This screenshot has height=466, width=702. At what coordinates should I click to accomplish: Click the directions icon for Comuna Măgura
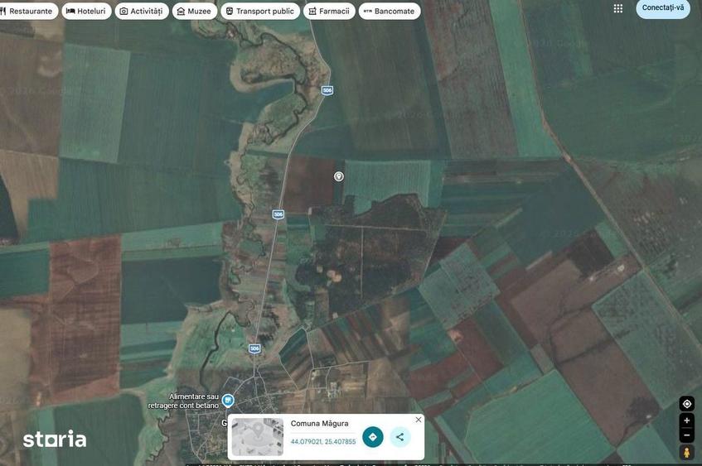[x=372, y=437]
